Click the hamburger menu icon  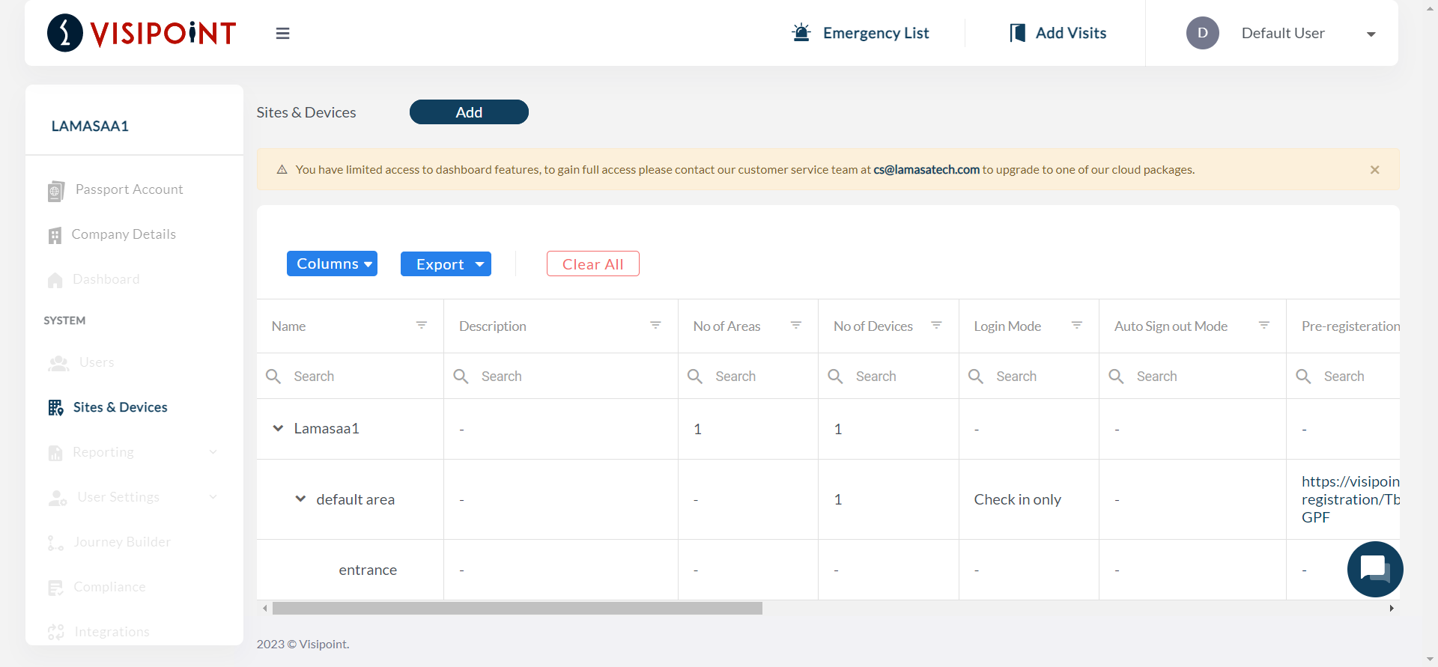pos(282,34)
